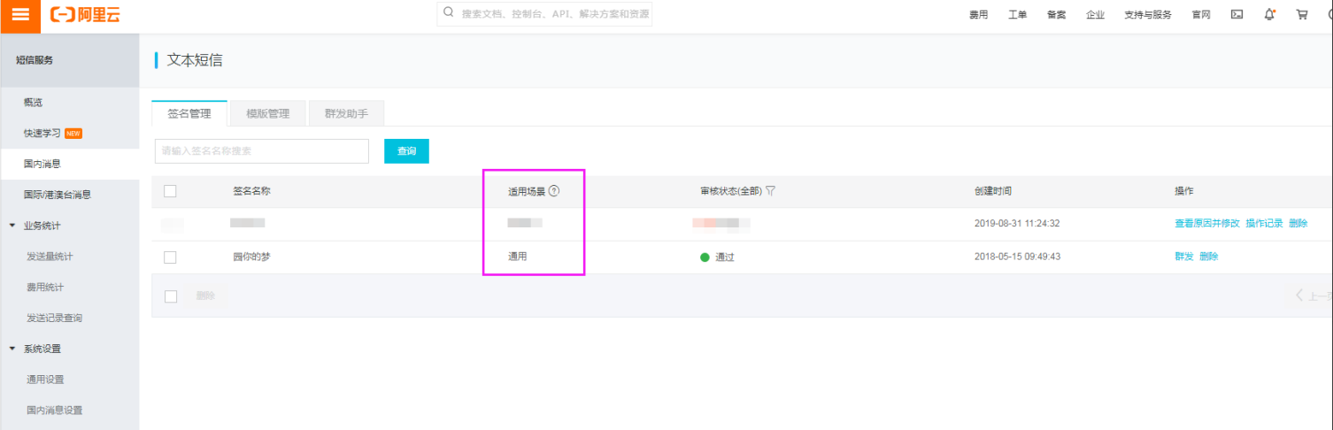1333x430 pixels.
Task: Click 查看原因并修改 link in first row
Action: pos(1206,224)
